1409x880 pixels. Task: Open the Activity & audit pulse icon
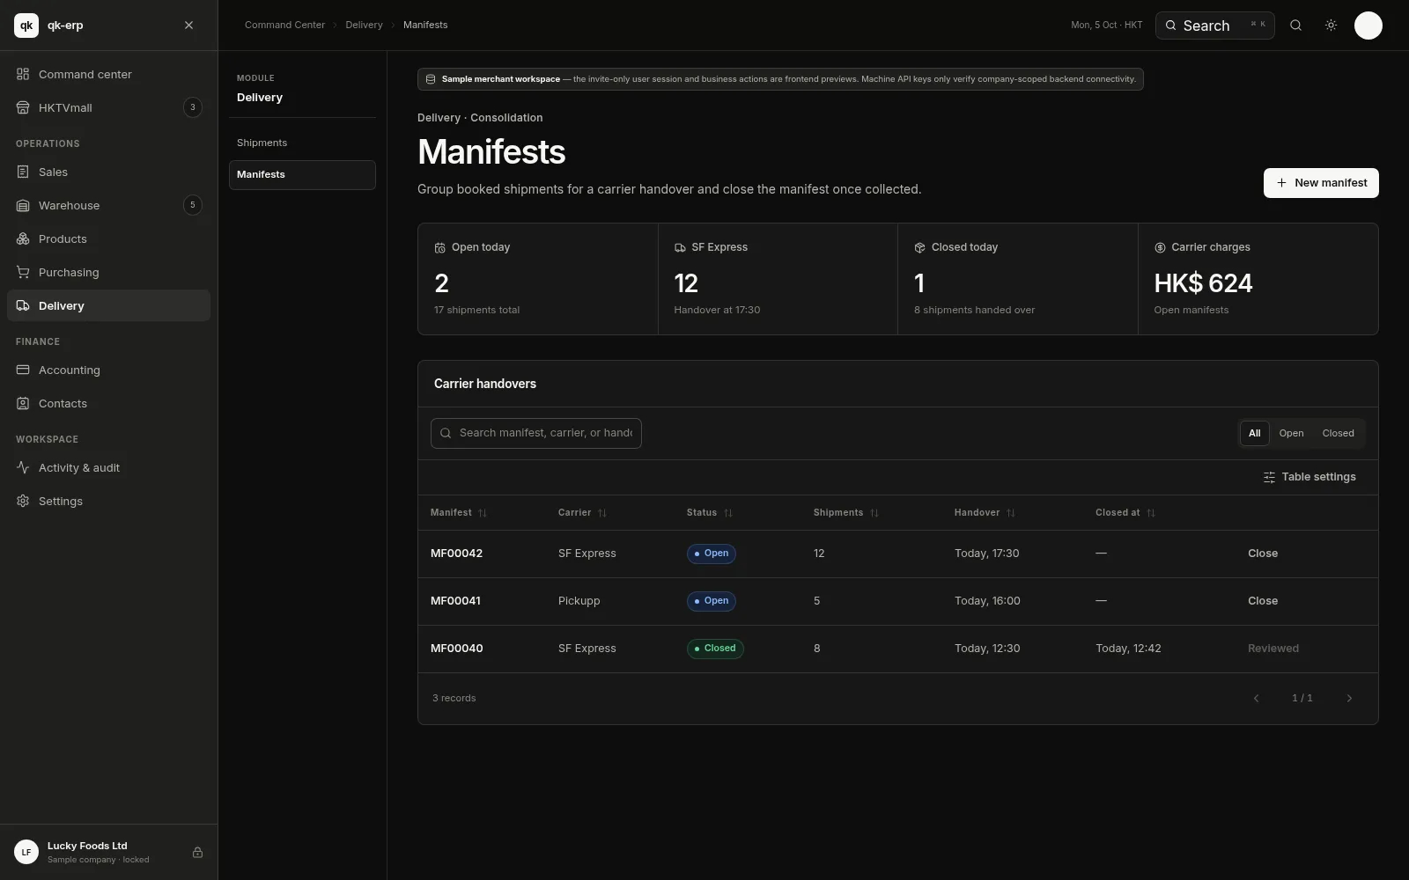click(x=23, y=467)
